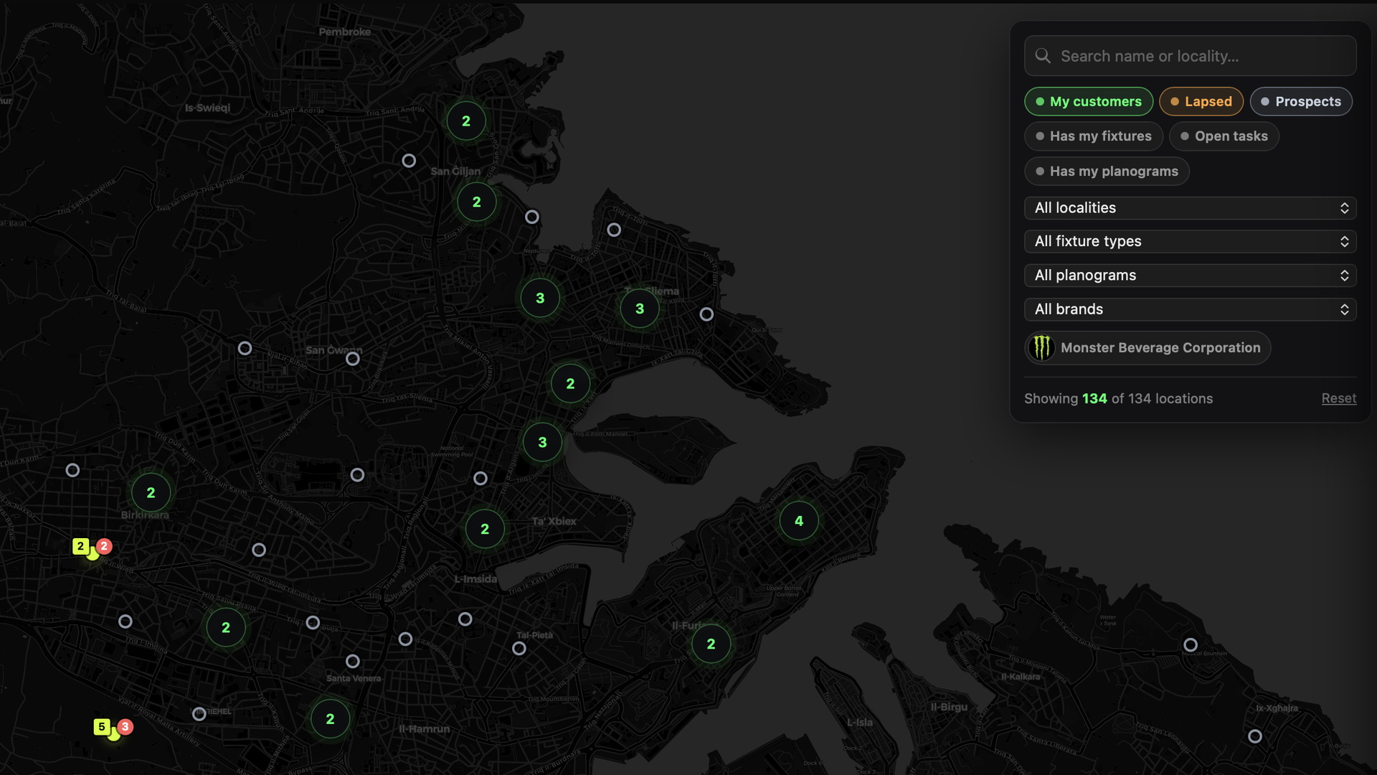
Task: Click the Showing 134 of 134 locations text
Action: point(1118,398)
